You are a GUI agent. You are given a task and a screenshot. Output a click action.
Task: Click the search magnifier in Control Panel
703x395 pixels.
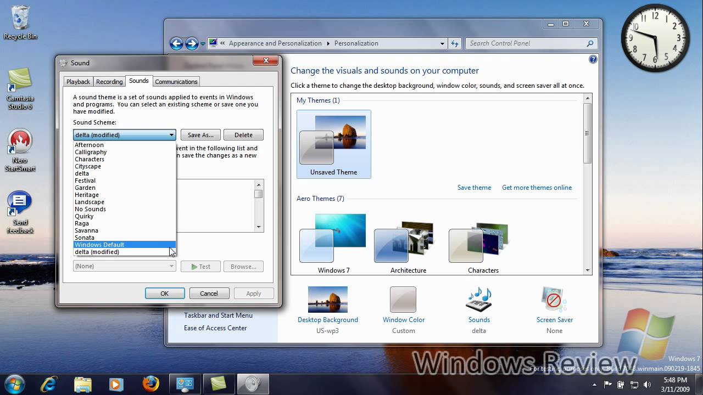point(590,43)
